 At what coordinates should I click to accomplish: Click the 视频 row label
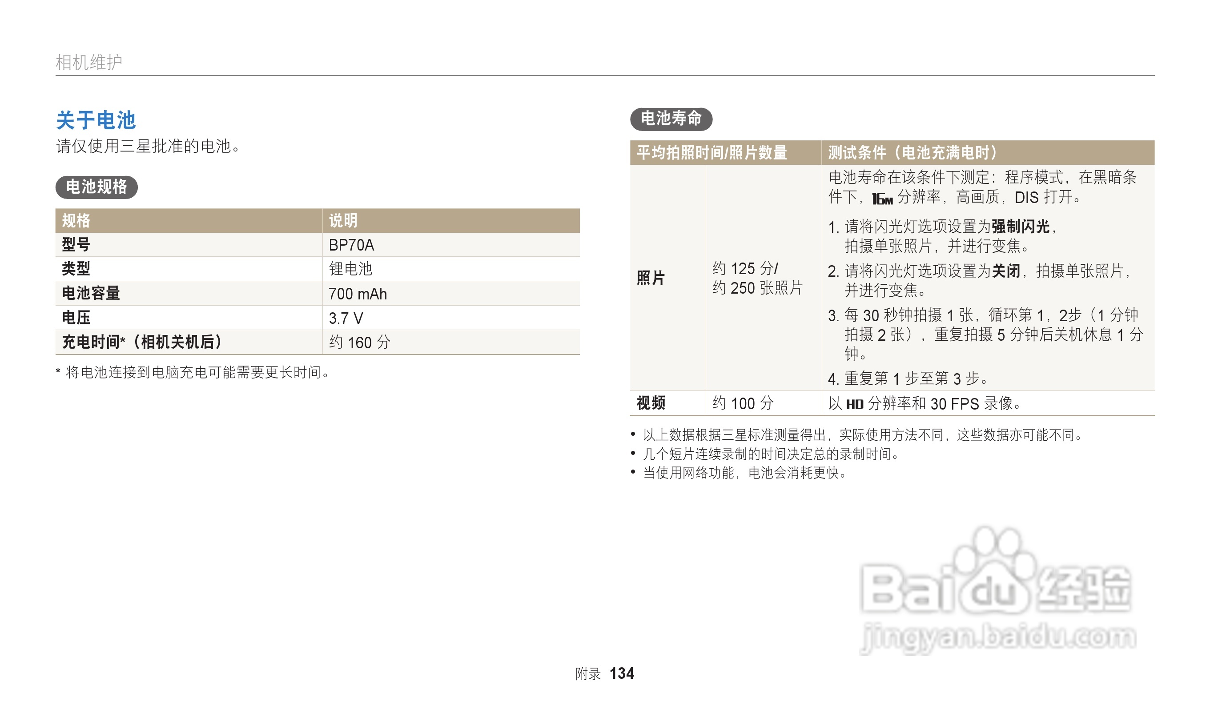651,403
